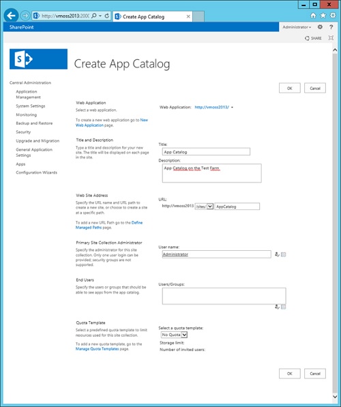341x407 pixels.
Task: Click the page scrollbar up arrow
Action: [x=335, y=50]
